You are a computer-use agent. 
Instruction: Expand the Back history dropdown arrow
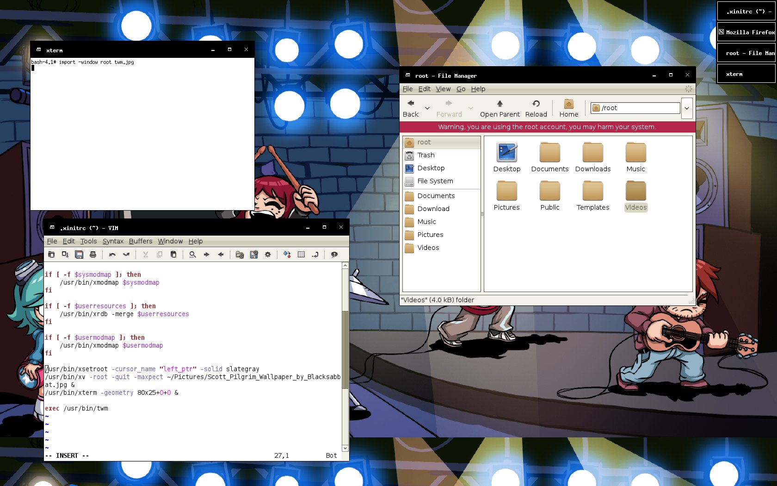pyautogui.click(x=427, y=108)
